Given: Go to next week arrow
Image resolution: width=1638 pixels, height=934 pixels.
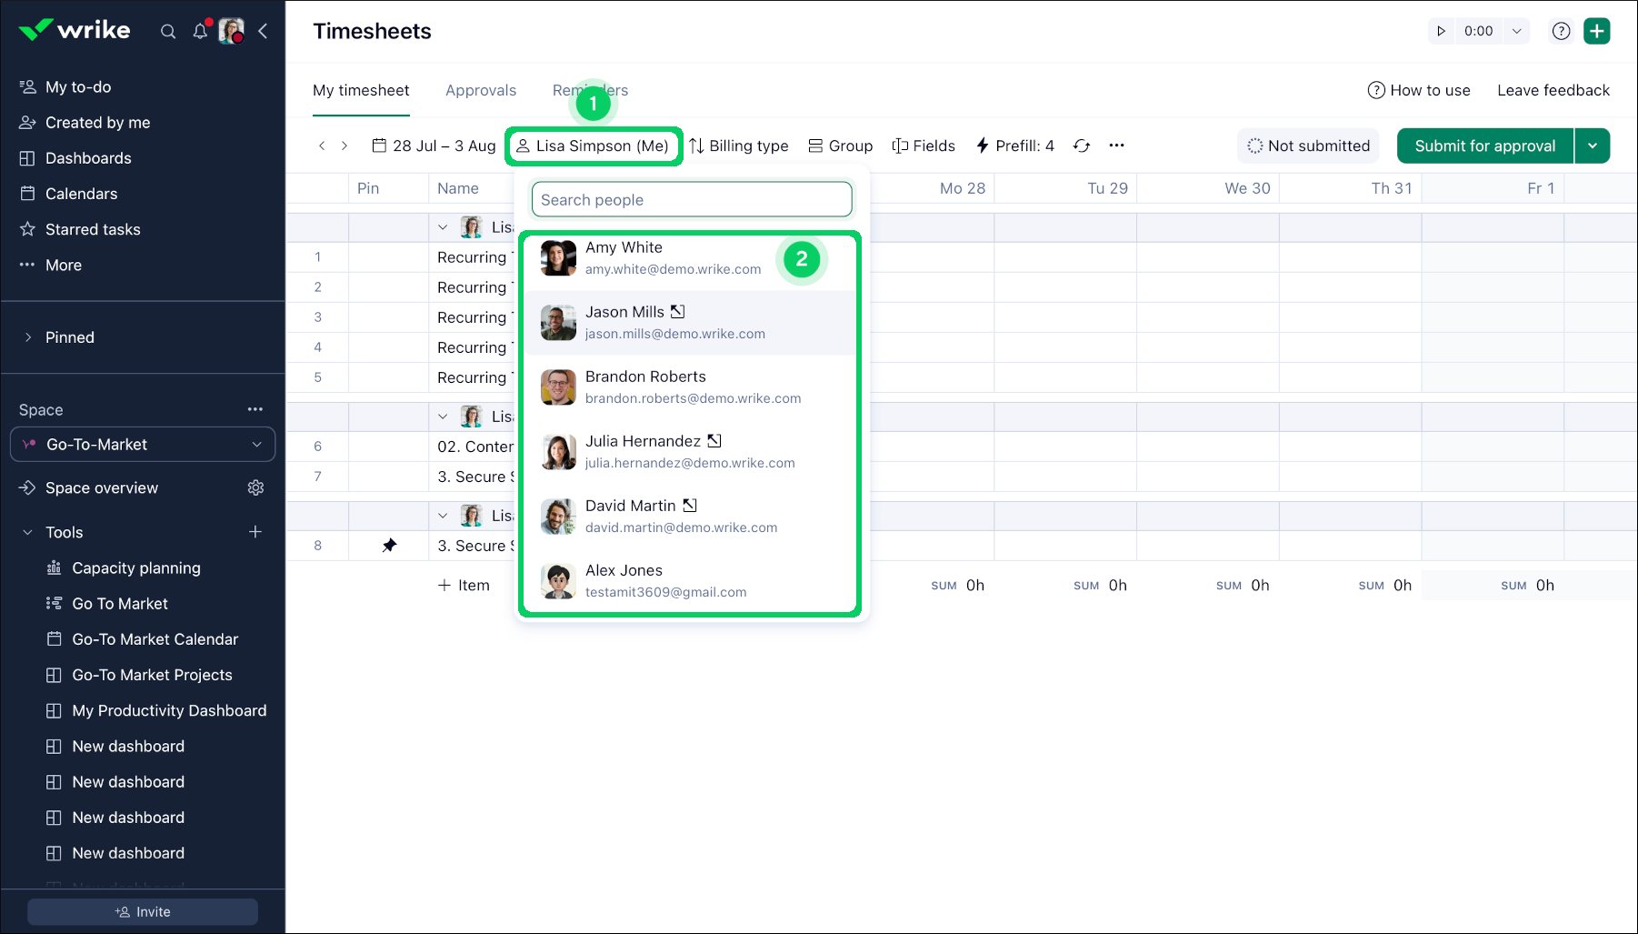Looking at the screenshot, I should [x=345, y=146].
